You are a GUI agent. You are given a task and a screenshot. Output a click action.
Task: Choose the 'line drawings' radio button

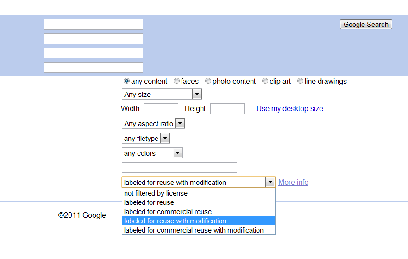pos(300,81)
